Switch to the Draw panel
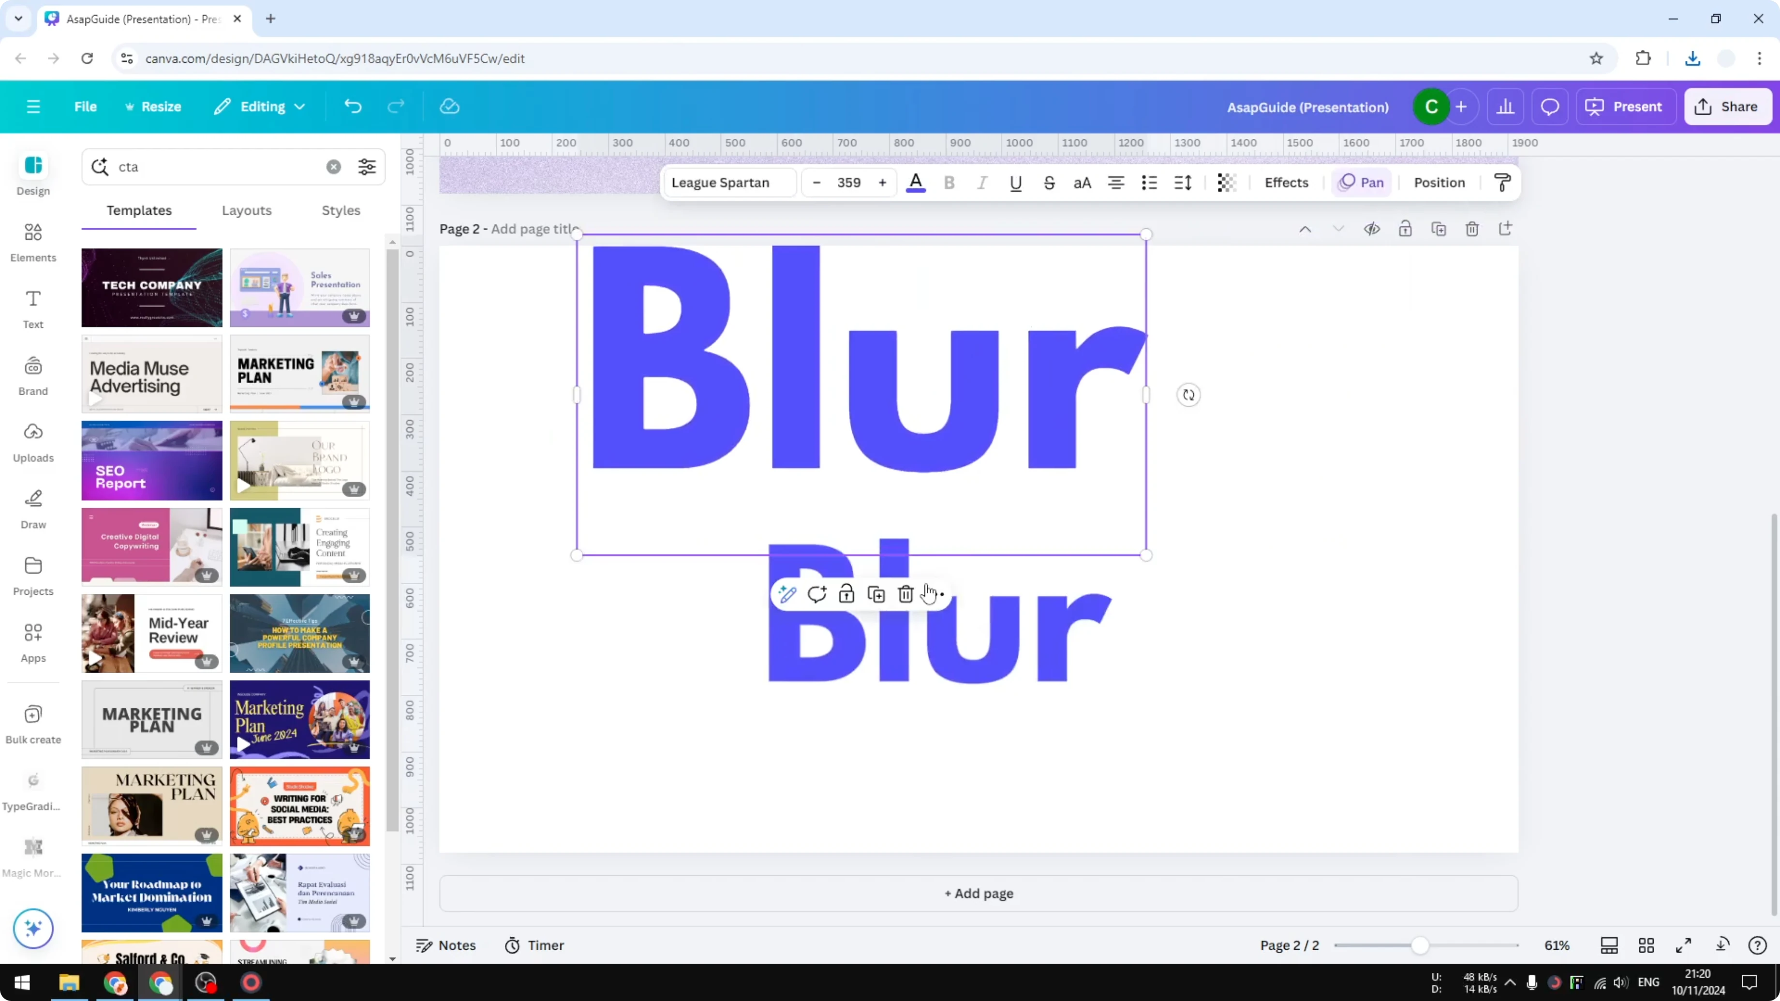Image resolution: width=1780 pixels, height=1001 pixels. (32, 508)
